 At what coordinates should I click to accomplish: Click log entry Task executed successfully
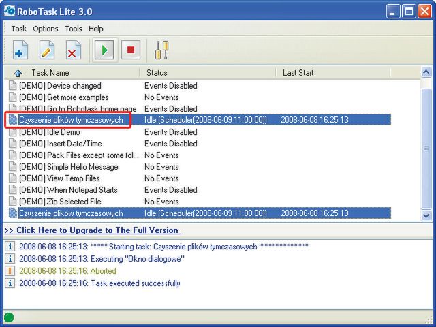99,283
